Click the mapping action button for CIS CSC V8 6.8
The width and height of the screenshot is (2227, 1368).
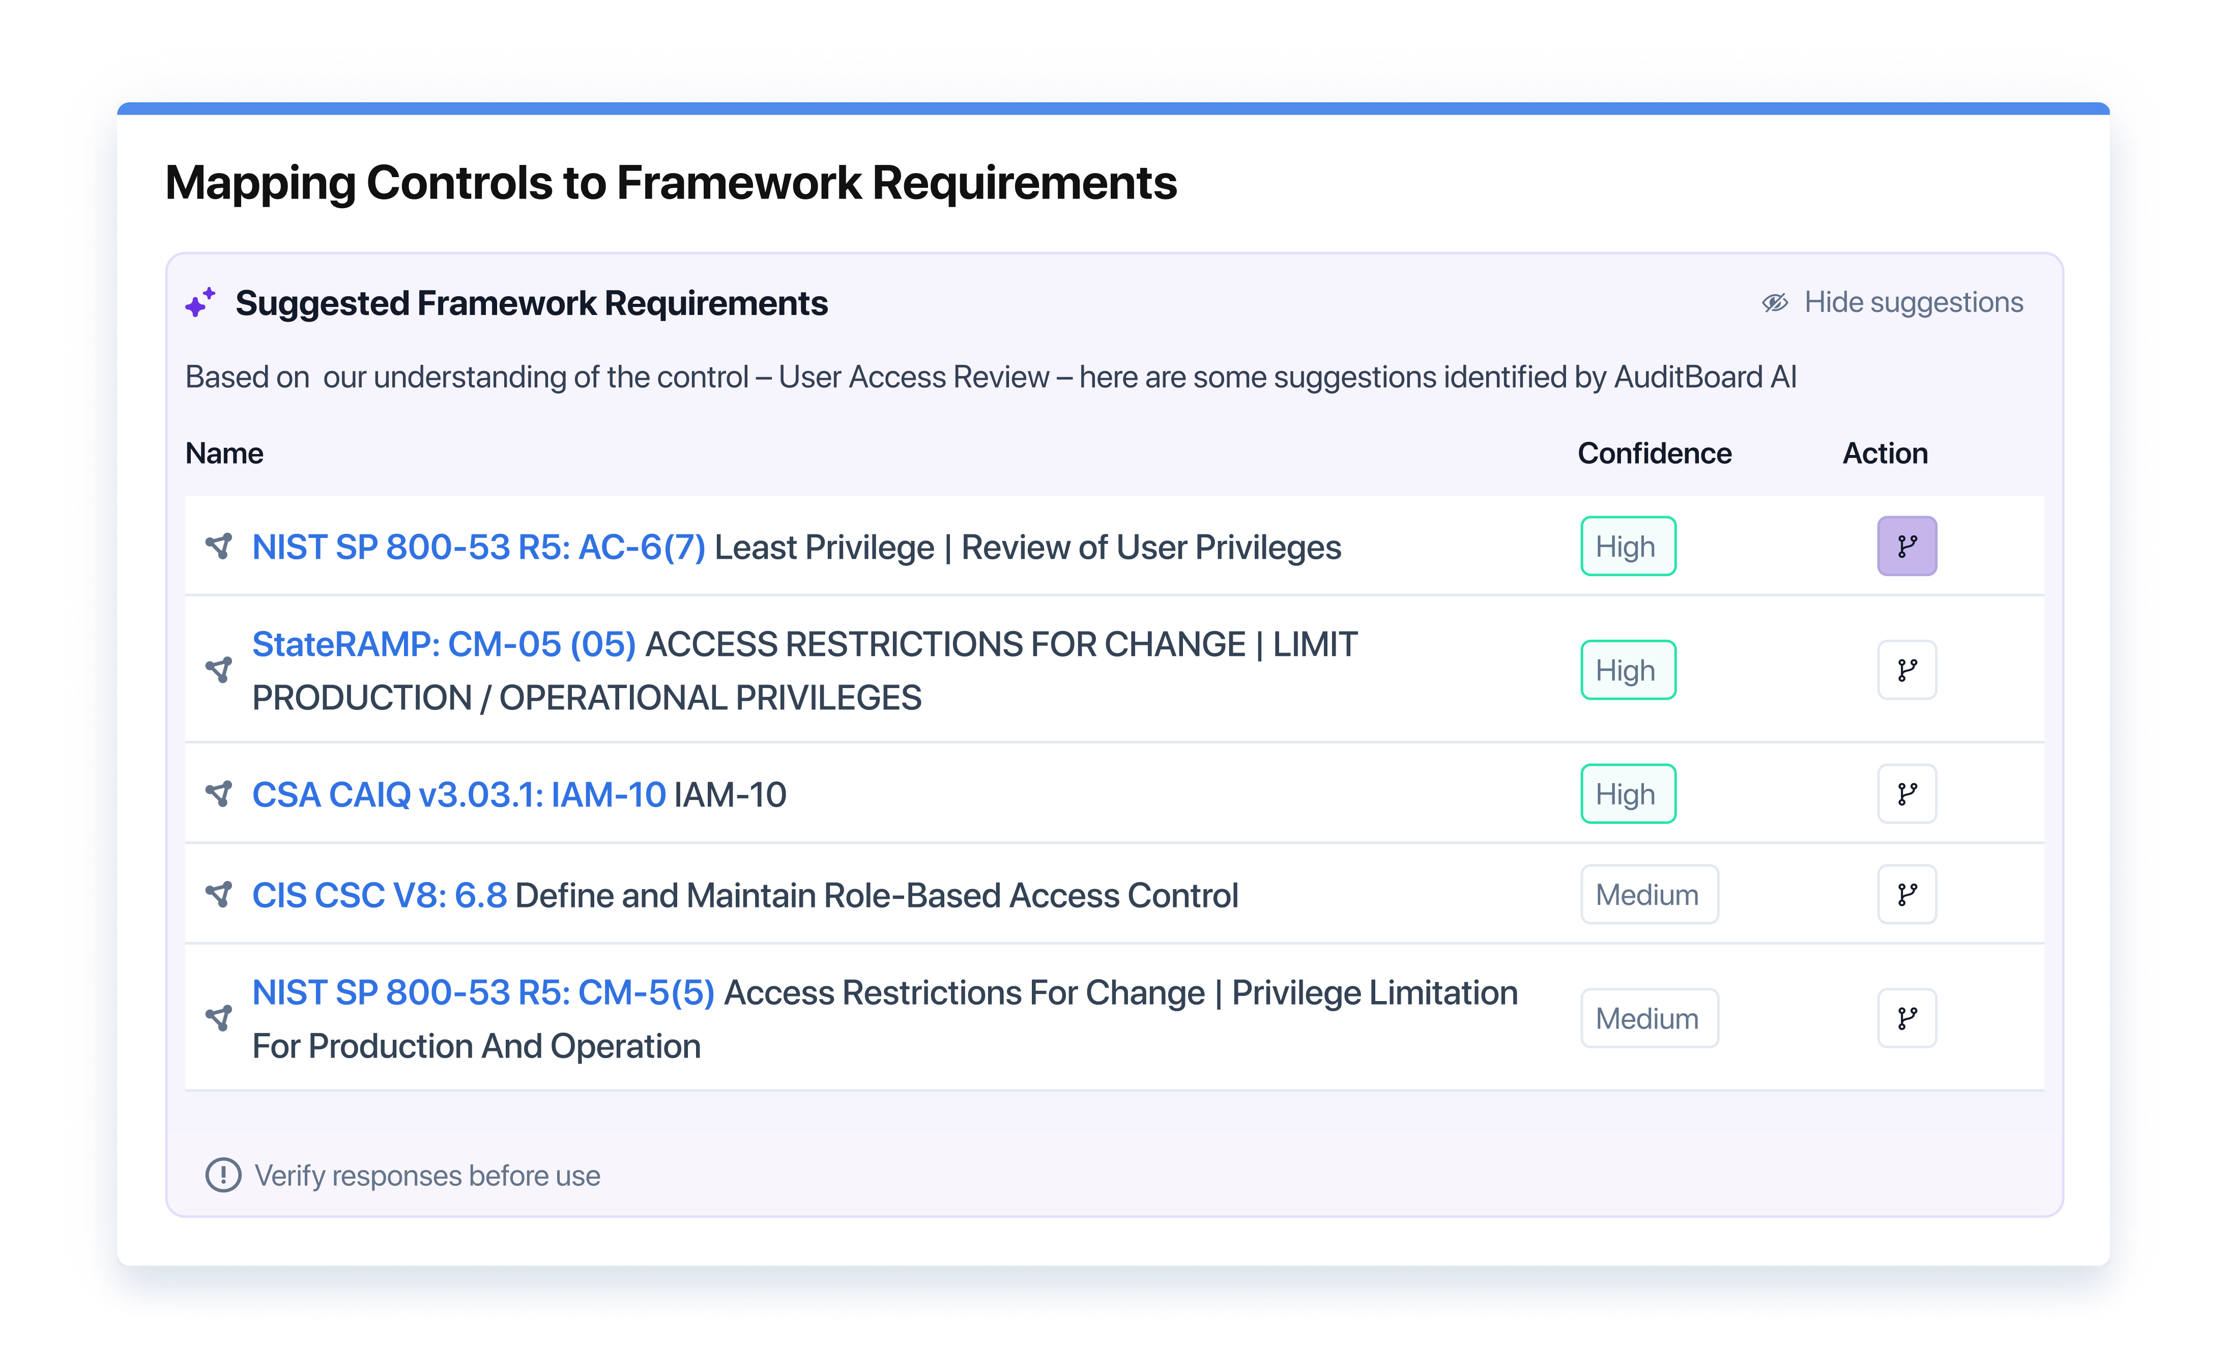tap(1906, 894)
